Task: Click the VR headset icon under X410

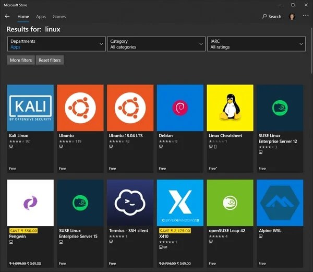Action: point(165,247)
